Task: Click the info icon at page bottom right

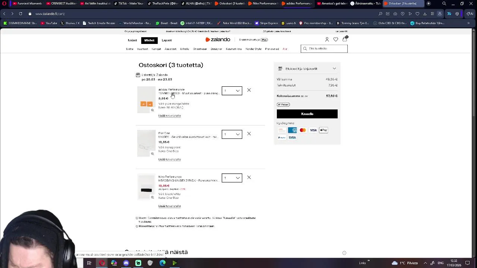Action: pos(344,253)
